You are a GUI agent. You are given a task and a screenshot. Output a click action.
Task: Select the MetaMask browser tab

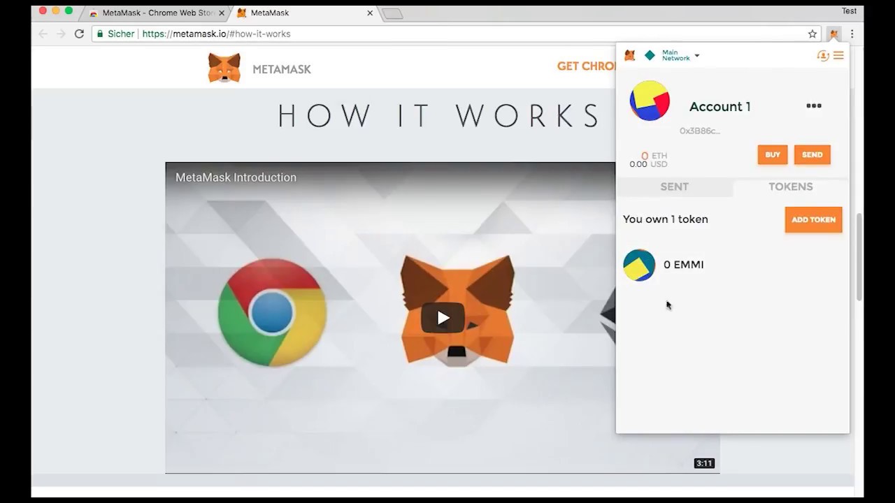tap(304, 13)
